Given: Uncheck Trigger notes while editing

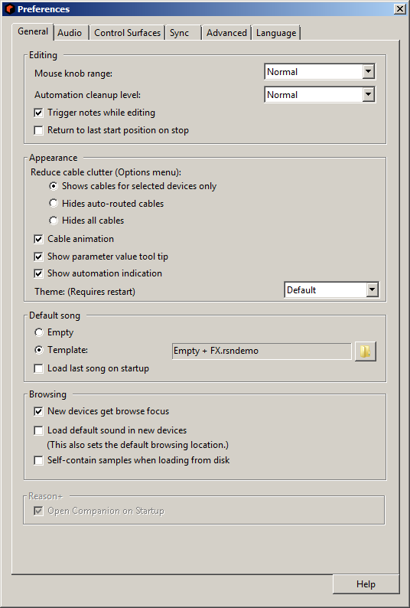Looking at the screenshot, I should coord(38,113).
